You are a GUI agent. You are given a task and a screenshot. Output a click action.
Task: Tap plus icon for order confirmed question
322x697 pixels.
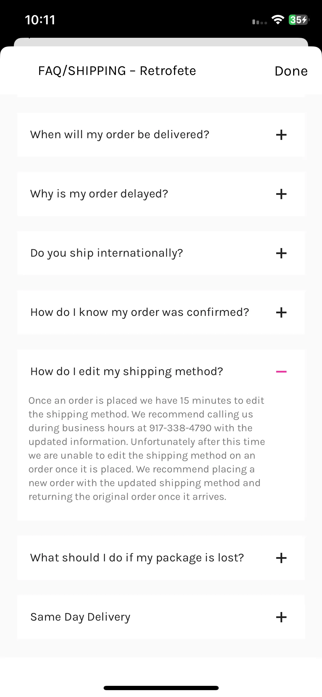click(x=281, y=312)
